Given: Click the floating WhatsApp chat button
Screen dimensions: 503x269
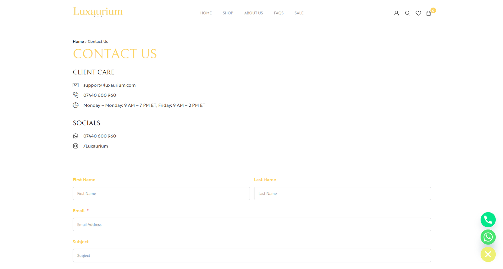Looking at the screenshot, I should pos(488,237).
